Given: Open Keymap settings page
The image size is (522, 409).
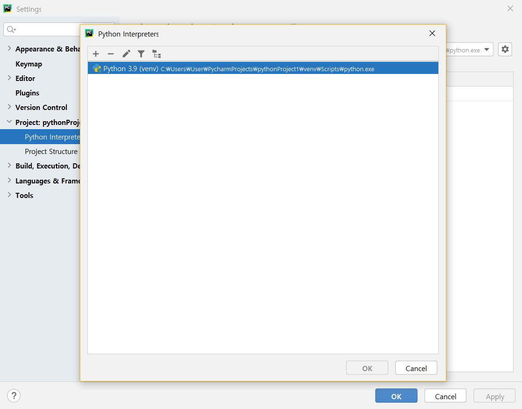Looking at the screenshot, I should [29, 64].
